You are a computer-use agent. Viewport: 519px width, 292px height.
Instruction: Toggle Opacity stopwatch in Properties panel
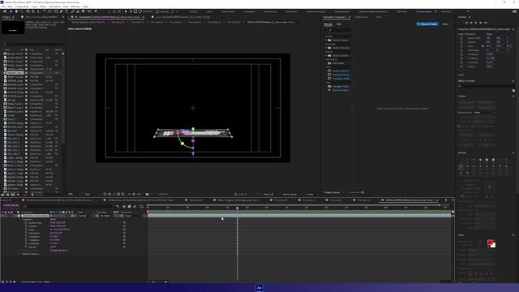tap(461, 67)
